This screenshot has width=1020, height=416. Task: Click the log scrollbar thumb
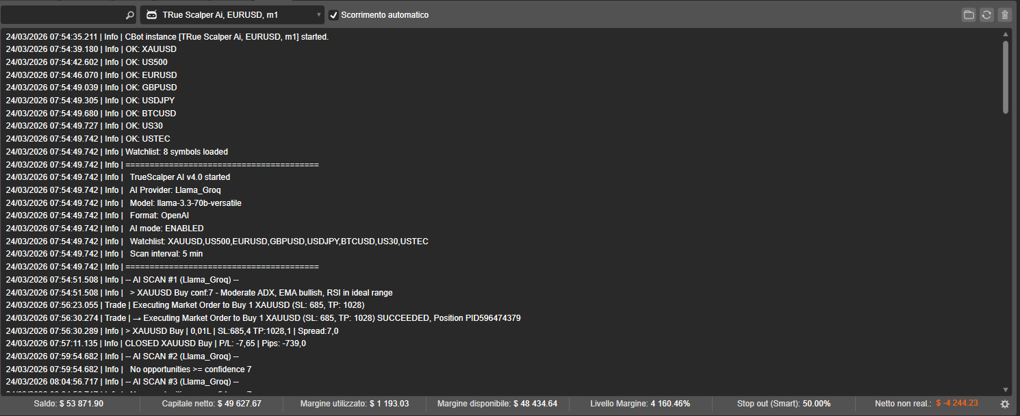coord(1005,77)
